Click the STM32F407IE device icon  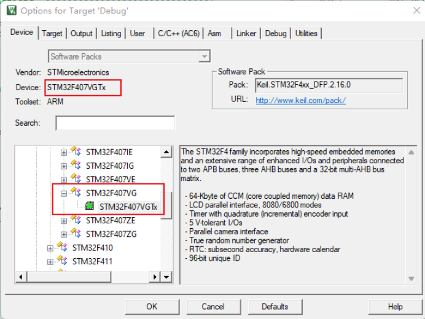pos(76,152)
